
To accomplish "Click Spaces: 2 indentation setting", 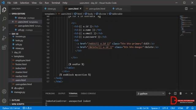I will 155,108.
